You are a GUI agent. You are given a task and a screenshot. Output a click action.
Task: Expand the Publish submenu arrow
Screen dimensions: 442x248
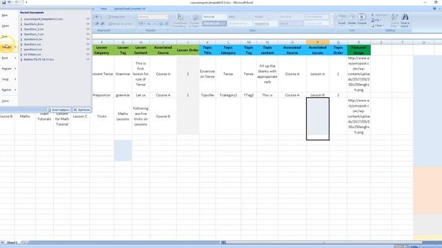[15, 90]
